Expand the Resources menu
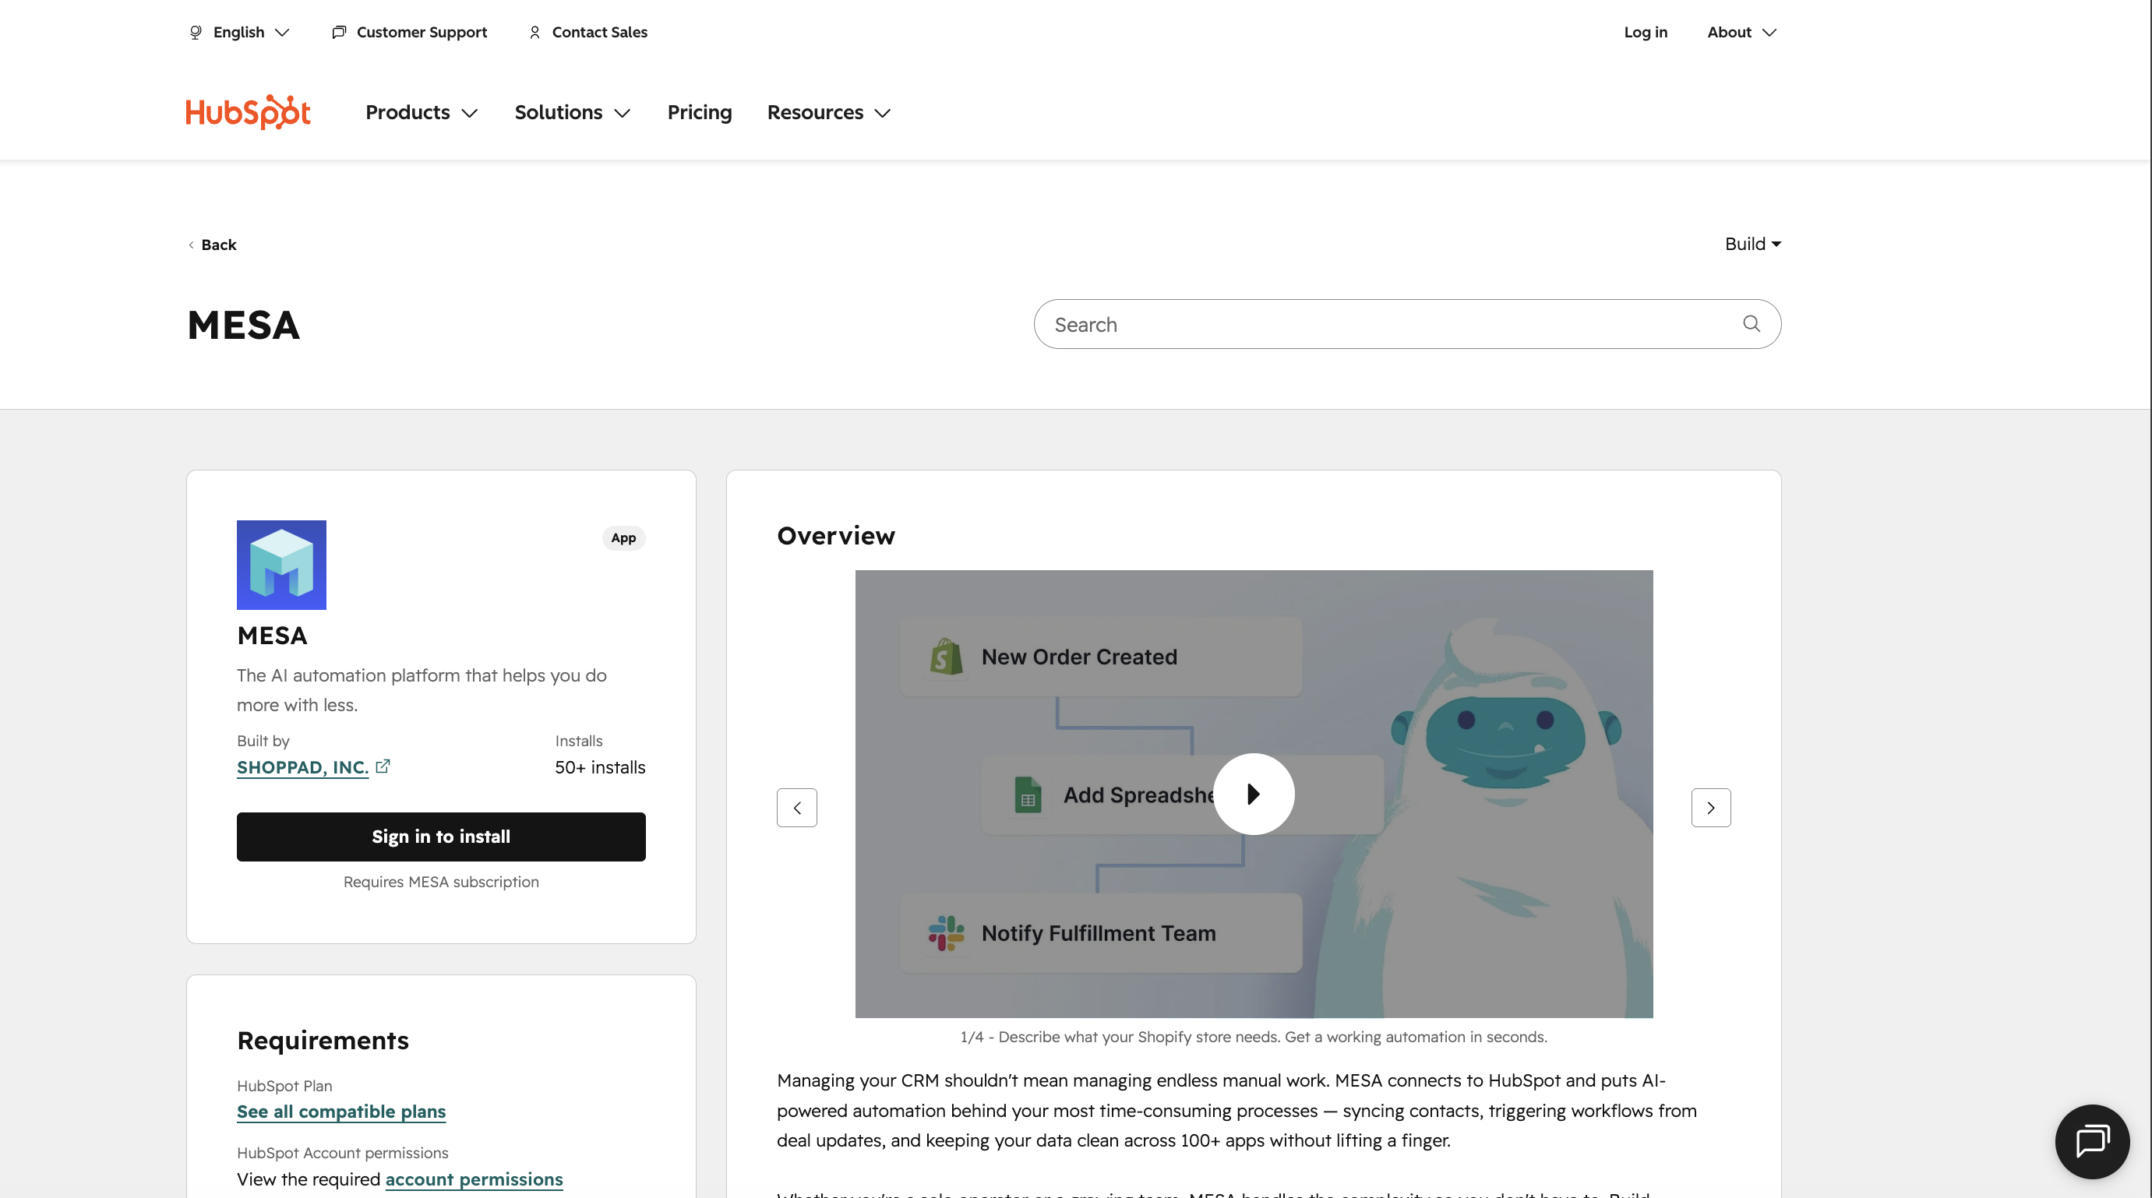Screen dimensions: 2152x1198 point(829,112)
